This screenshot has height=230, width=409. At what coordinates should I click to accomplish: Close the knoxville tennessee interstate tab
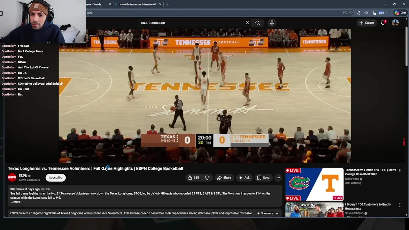[x=160, y=4]
